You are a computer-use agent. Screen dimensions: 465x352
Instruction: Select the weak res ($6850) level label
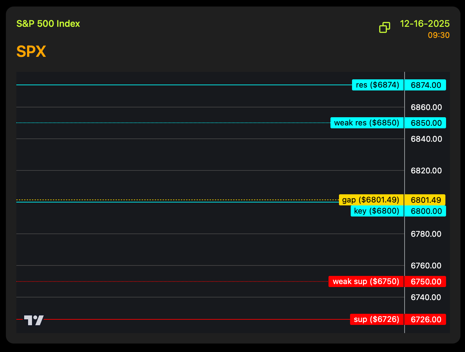(367, 123)
